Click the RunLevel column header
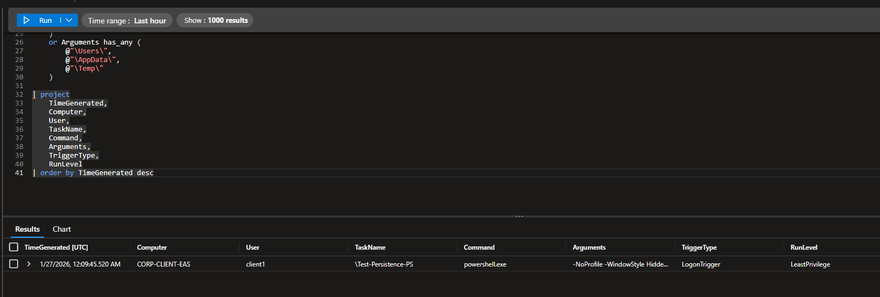The height and width of the screenshot is (297, 880). point(804,247)
